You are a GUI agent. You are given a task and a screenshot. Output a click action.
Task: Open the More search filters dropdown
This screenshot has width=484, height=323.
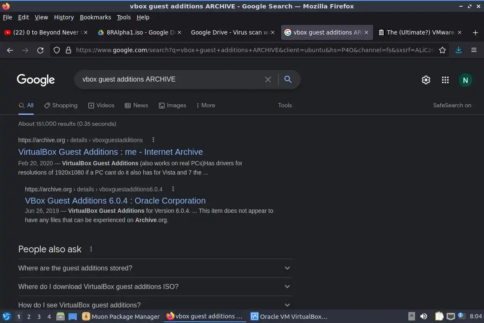[205, 106]
